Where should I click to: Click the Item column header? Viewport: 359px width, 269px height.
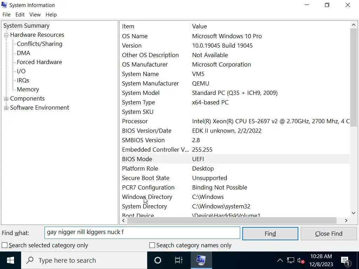coord(155,26)
